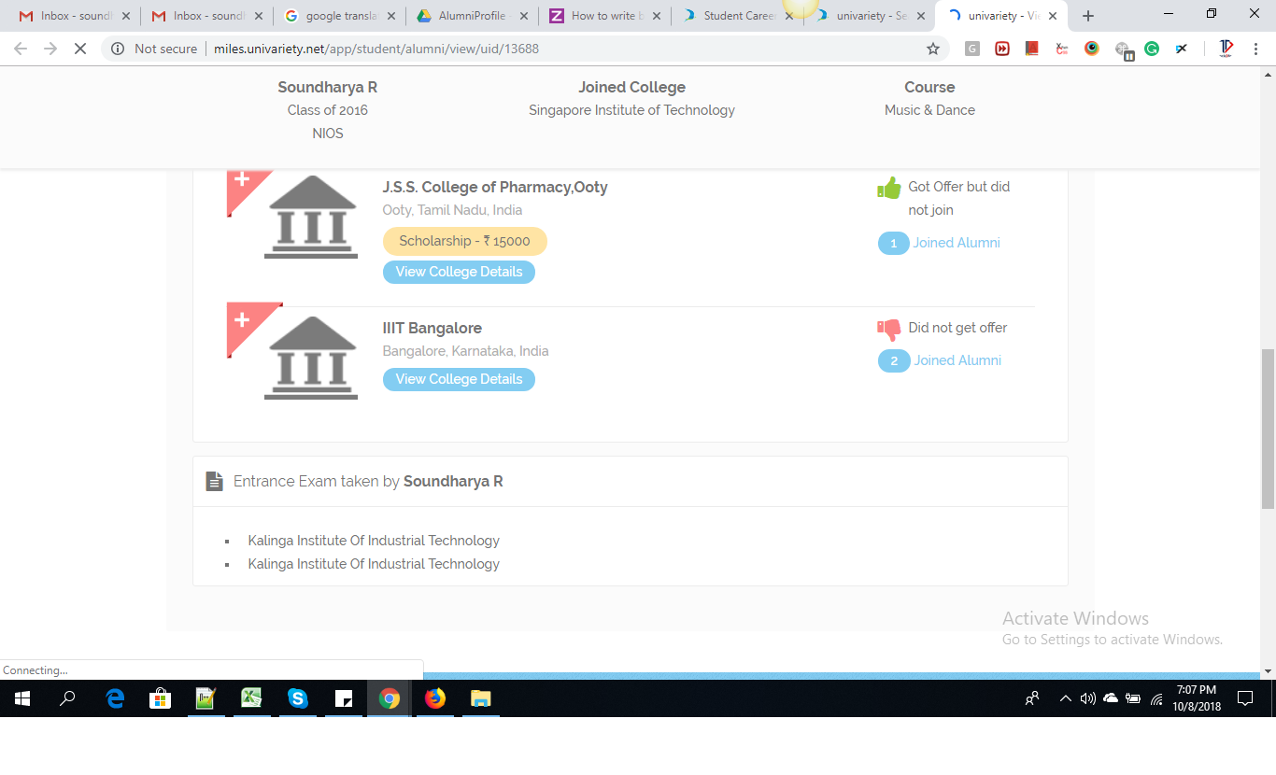This screenshot has height=775, width=1276.
Task: Open Joined Alumni link for J.S.S. College
Action: [x=957, y=243]
